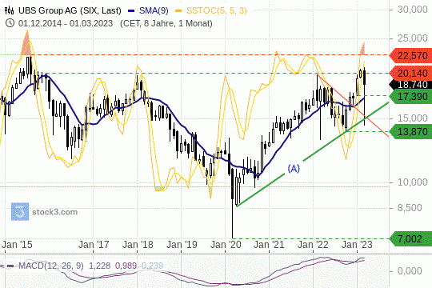Click the MACD line color marker

point(10,266)
